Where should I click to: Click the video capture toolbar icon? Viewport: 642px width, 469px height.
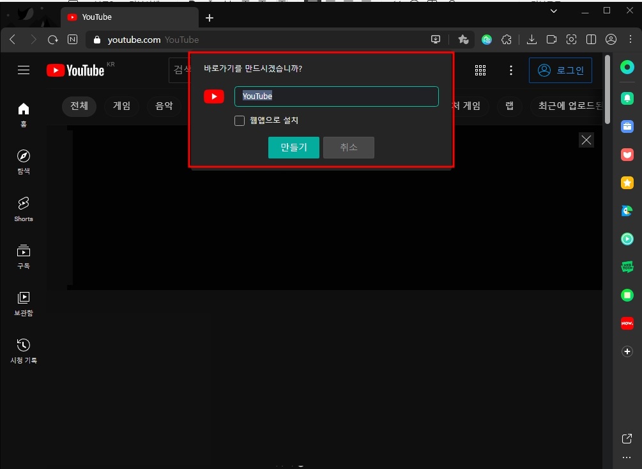click(x=551, y=40)
